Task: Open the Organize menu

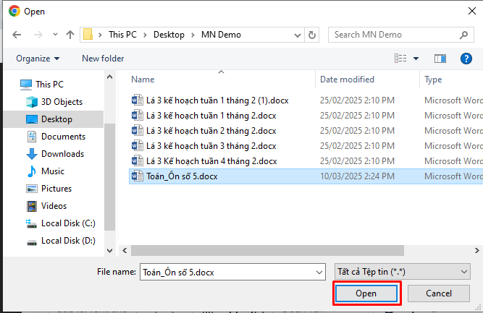Action: 38,59
